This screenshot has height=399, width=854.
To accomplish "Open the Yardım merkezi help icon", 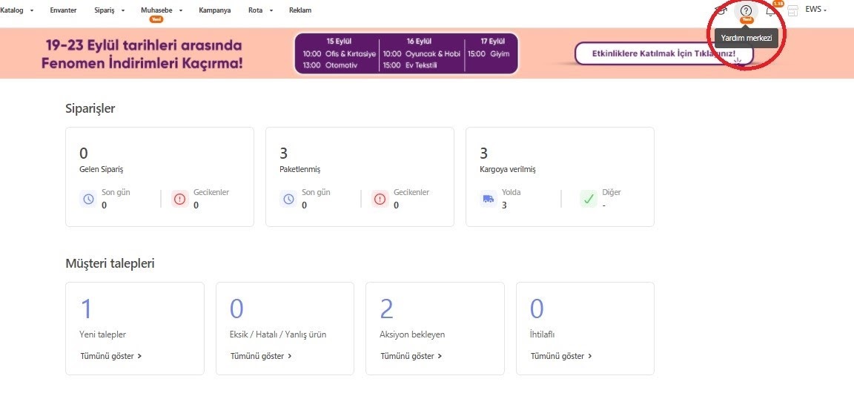I will (746, 11).
